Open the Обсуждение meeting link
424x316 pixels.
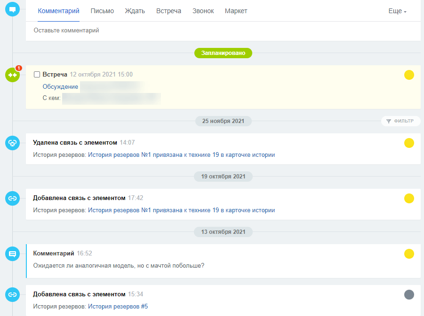click(60, 86)
